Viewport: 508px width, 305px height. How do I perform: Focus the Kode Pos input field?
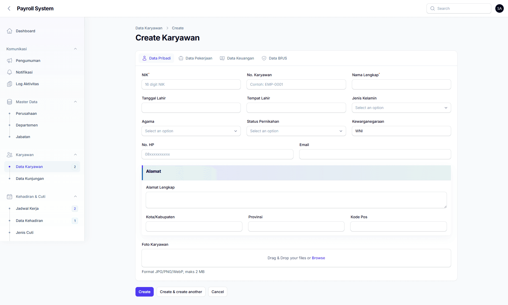coord(398,226)
